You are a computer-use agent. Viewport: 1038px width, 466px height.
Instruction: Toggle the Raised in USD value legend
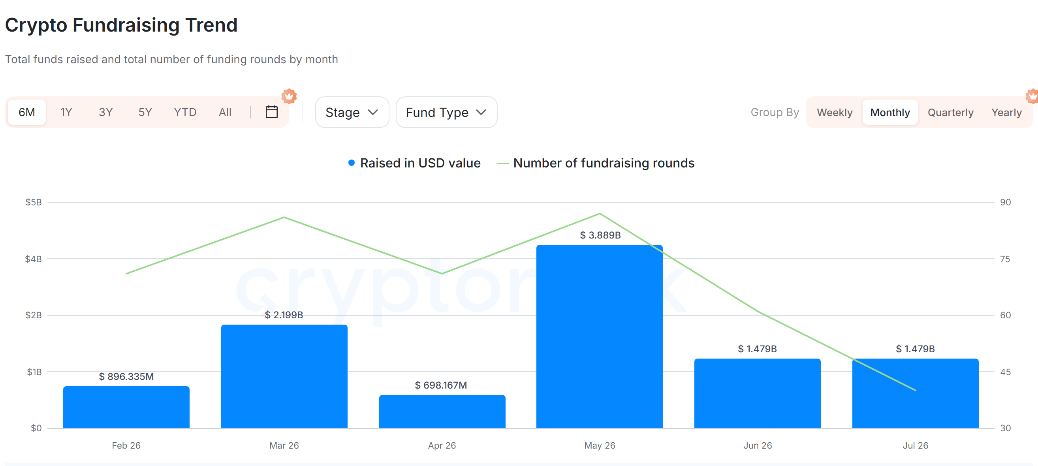[414, 163]
